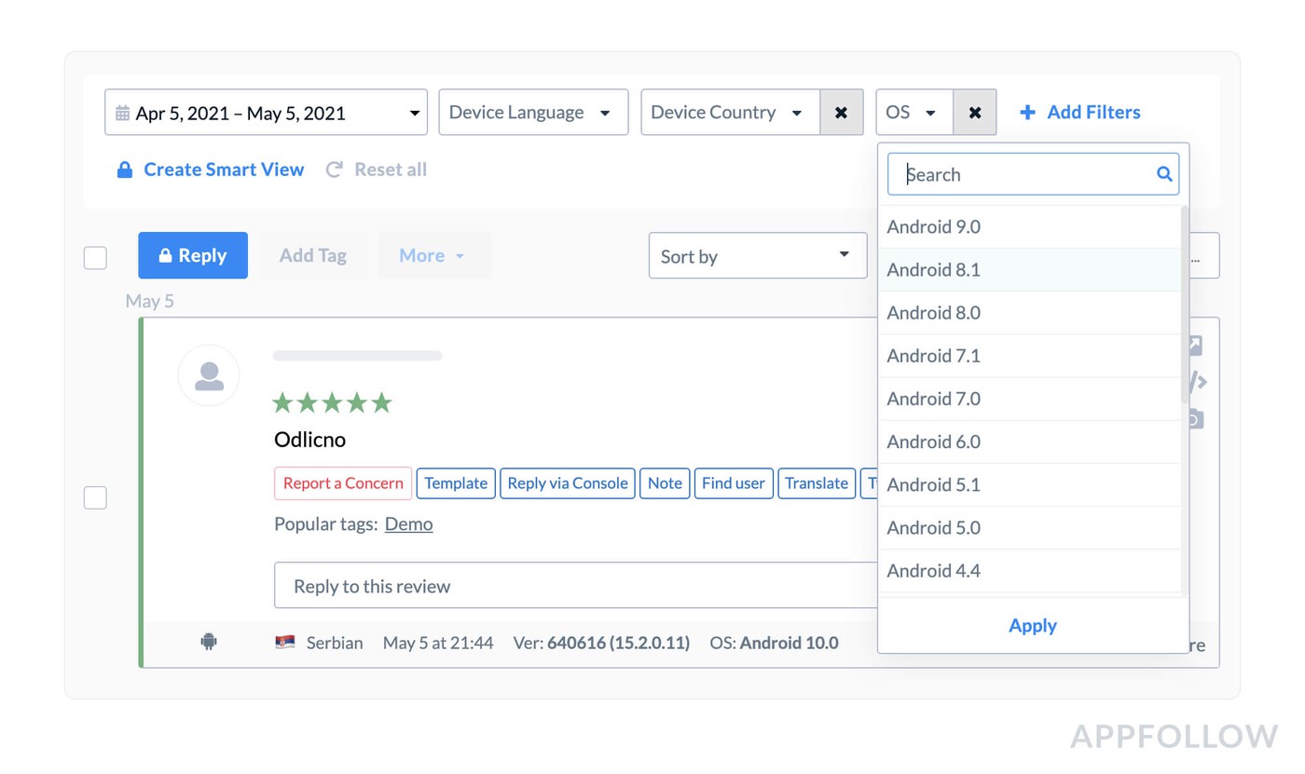Image resolution: width=1305 pixels, height=774 pixels.
Task: Click the five-star rating on the review
Action: pyautogui.click(x=332, y=402)
